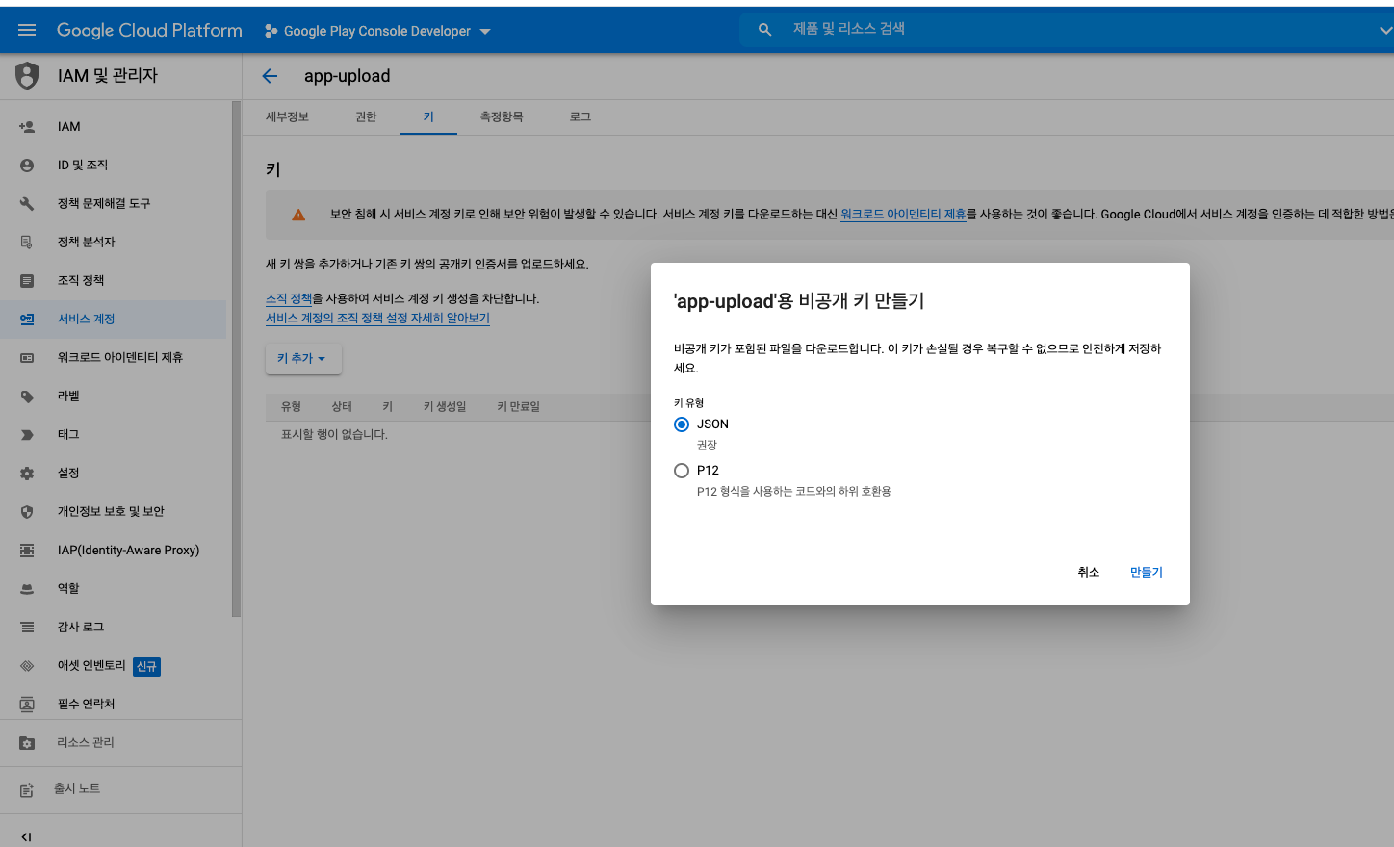Select the 키 tab

(428, 116)
